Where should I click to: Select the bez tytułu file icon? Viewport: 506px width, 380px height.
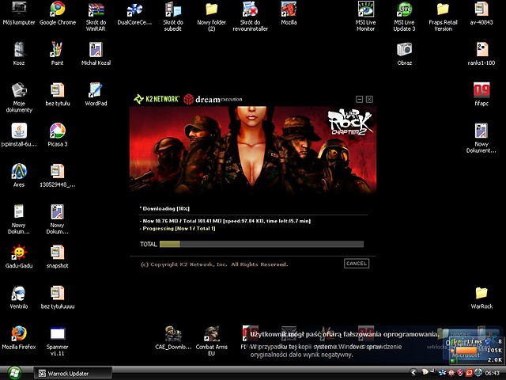point(58,94)
